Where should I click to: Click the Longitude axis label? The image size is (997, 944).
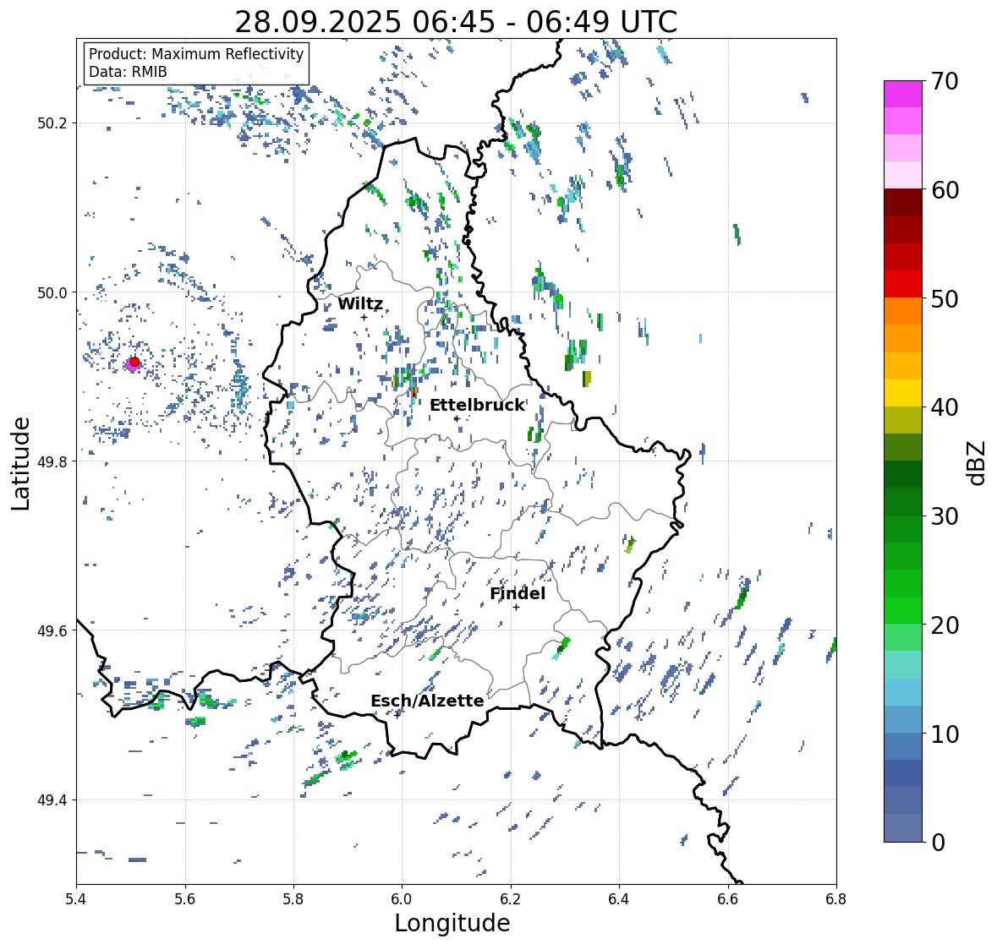[x=452, y=923]
